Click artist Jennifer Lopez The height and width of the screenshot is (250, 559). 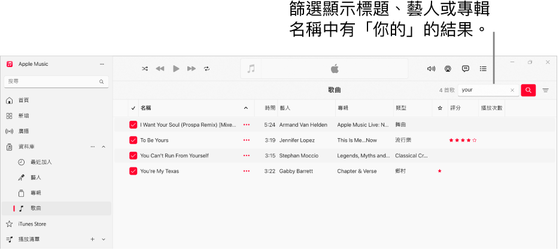(x=297, y=141)
